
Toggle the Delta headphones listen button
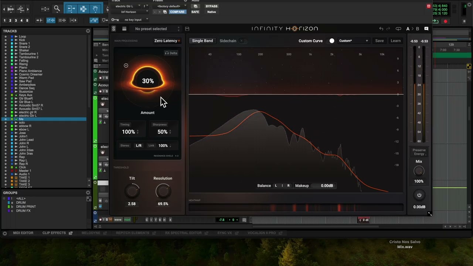(x=171, y=53)
